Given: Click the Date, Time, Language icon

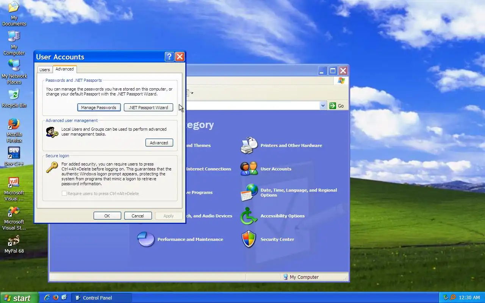Looking at the screenshot, I should [x=249, y=192].
